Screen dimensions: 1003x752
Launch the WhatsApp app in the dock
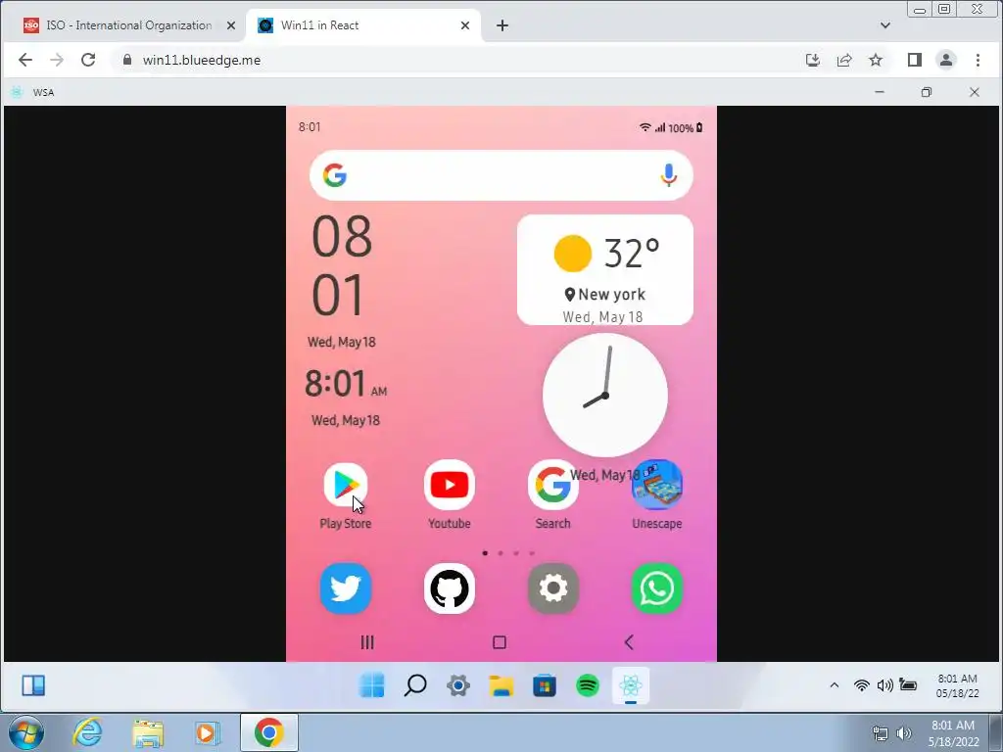tap(657, 588)
